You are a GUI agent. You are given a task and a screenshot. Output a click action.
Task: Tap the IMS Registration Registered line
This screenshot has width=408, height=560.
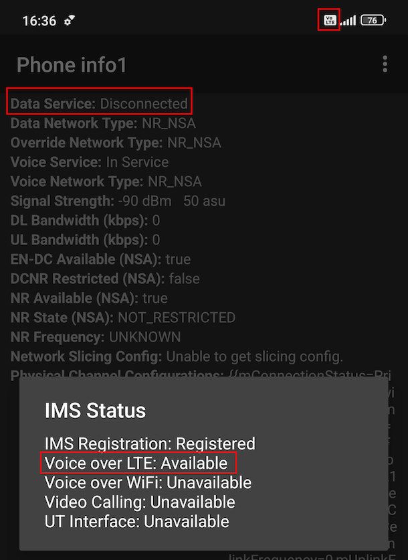point(150,443)
